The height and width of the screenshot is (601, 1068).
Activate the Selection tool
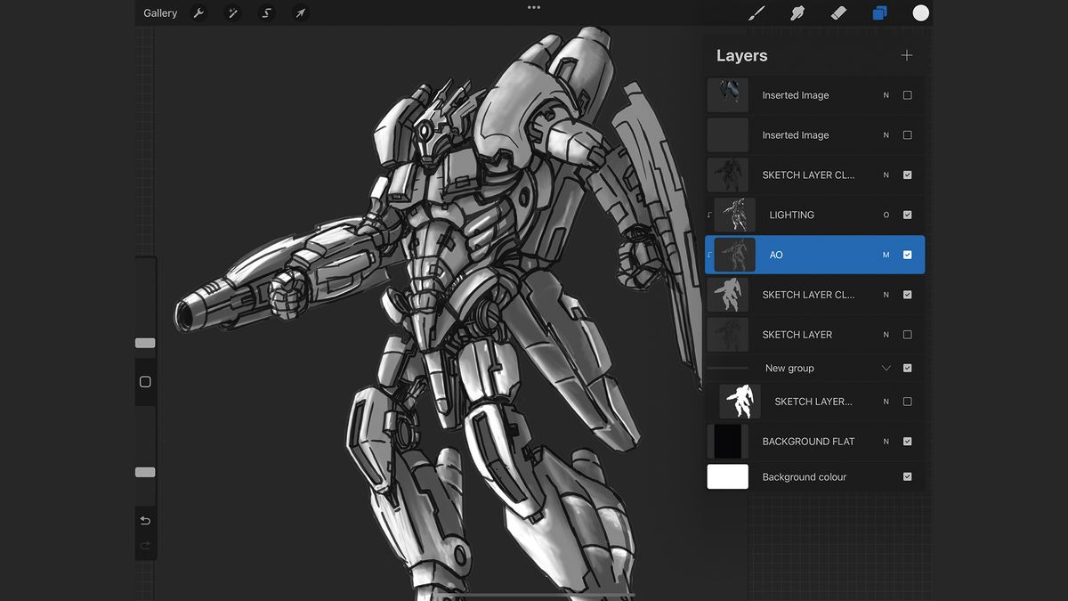coord(266,12)
